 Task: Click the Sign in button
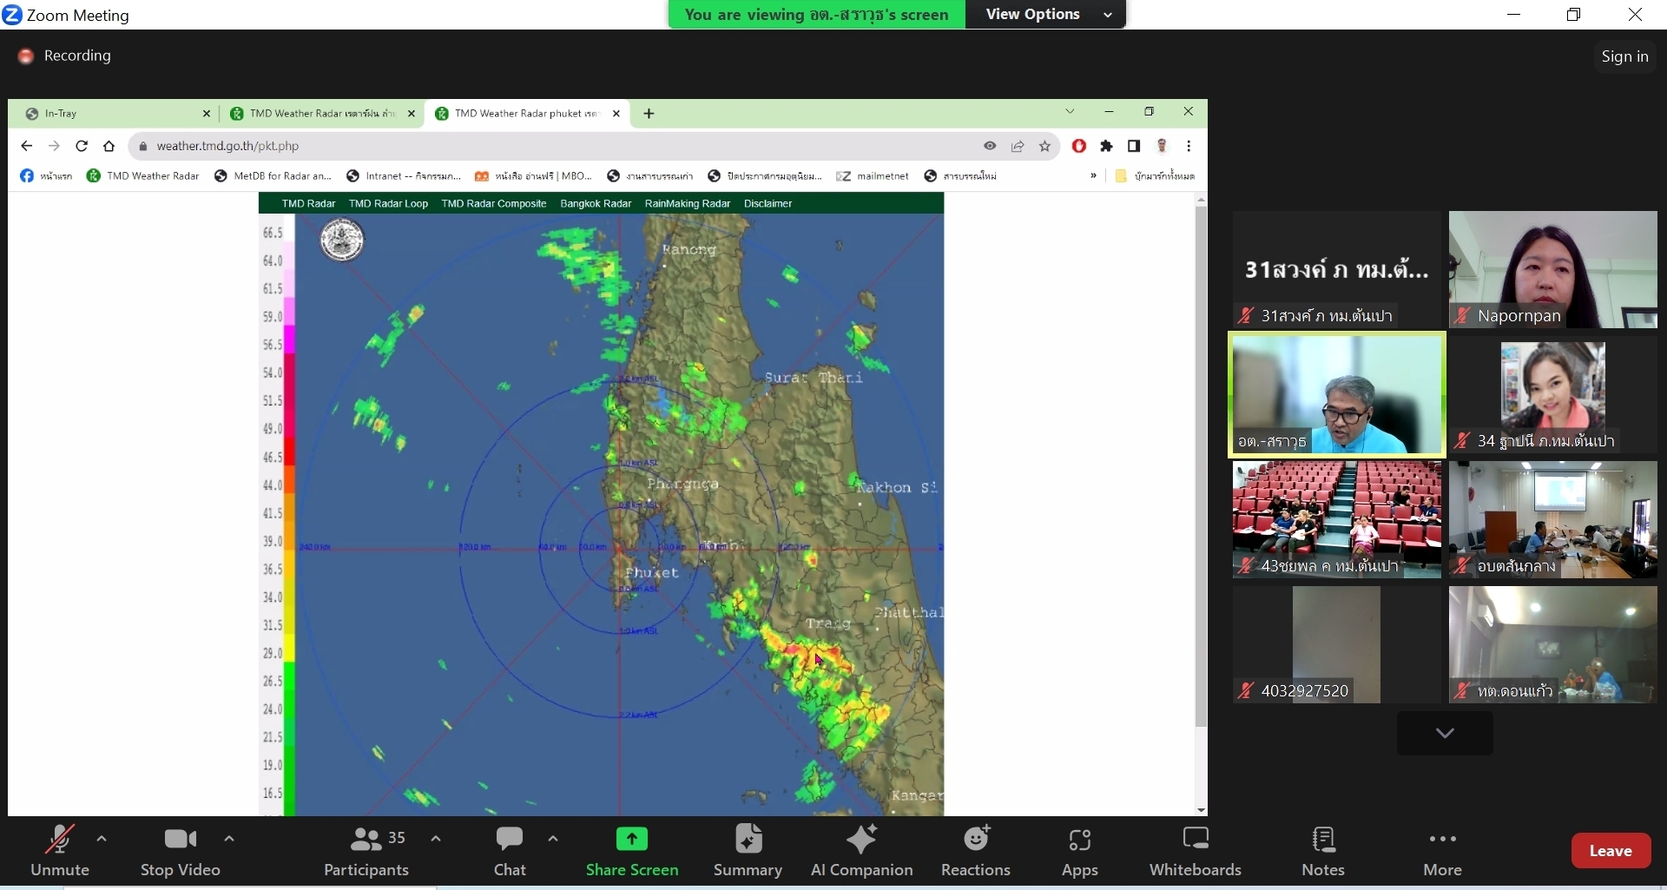click(x=1624, y=56)
